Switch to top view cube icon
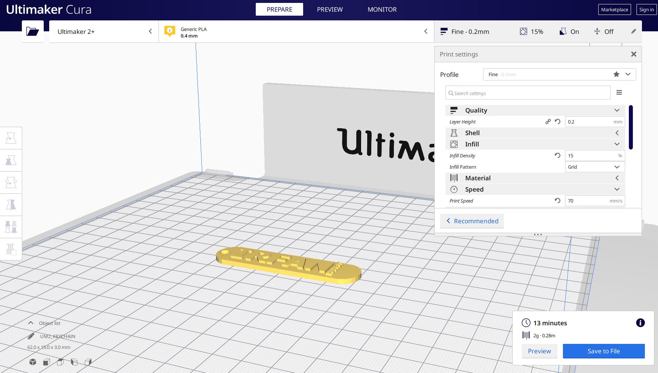 point(60,362)
